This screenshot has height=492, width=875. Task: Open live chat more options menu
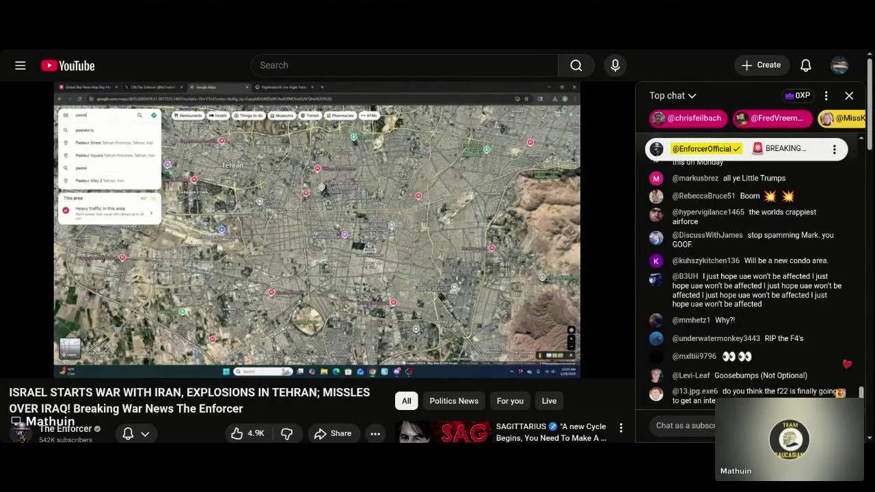click(x=826, y=96)
